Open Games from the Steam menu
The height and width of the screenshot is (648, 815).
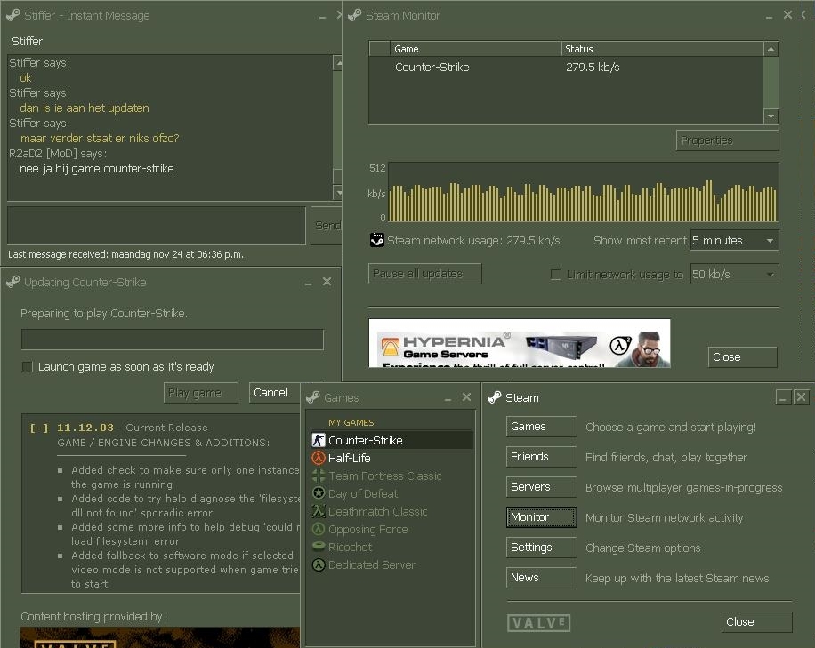541,427
